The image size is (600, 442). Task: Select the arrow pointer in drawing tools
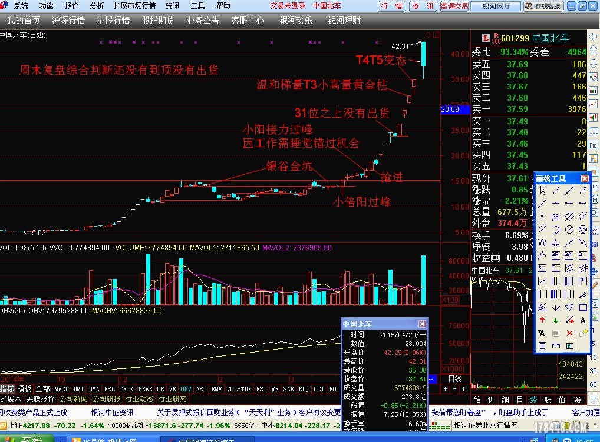tap(542, 190)
